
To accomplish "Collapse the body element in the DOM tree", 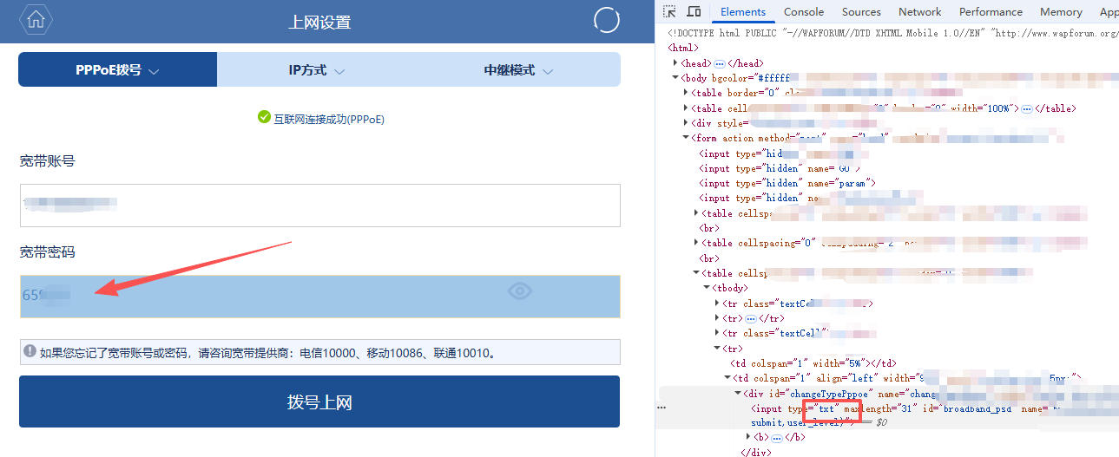I will tap(676, 78).
